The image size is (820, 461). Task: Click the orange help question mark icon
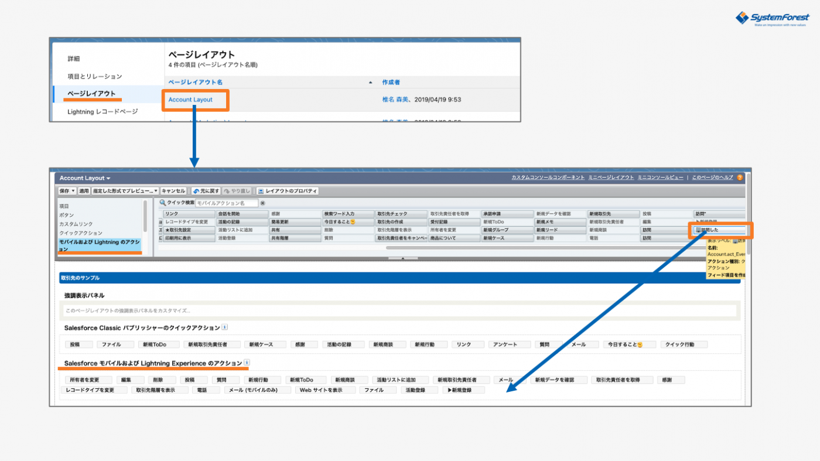pyautogui.click(x=740, y=177)
